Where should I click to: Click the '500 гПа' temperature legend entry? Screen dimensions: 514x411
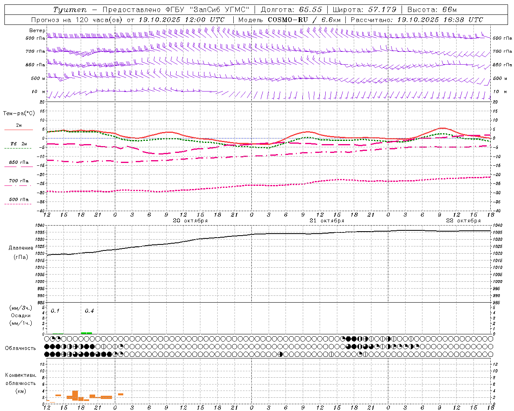(19, 199)
